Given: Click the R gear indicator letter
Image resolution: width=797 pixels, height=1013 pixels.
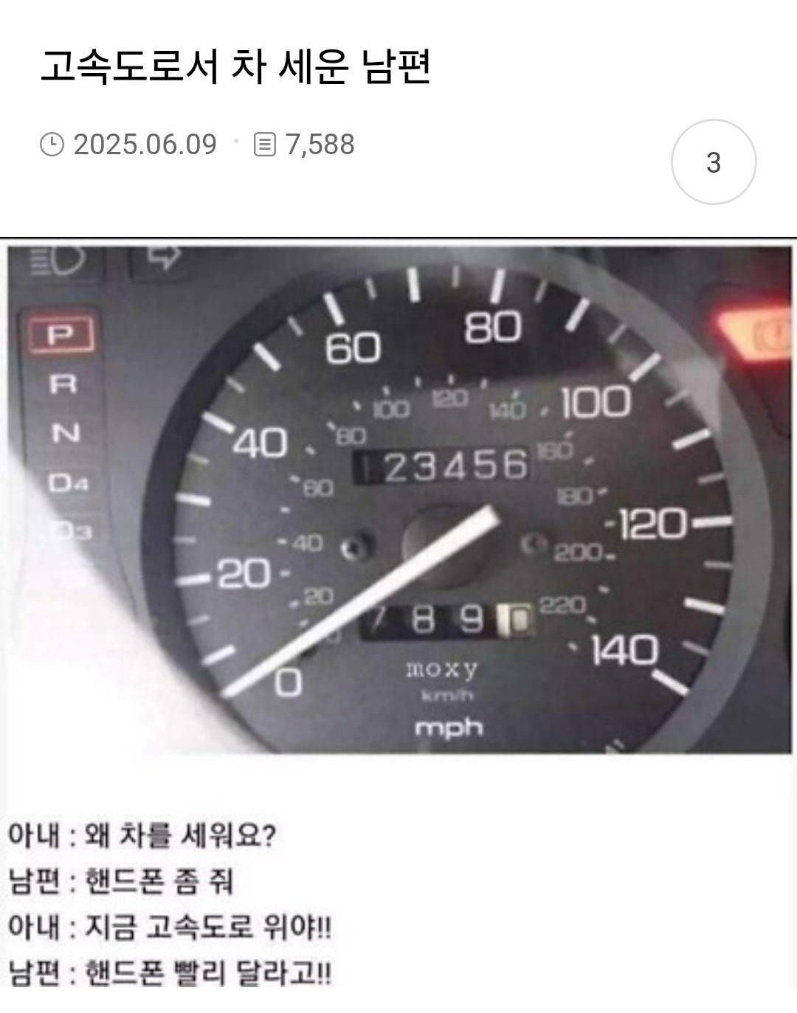Looking at the screenshot, I should pyautogui.click(x=63, y=384).
